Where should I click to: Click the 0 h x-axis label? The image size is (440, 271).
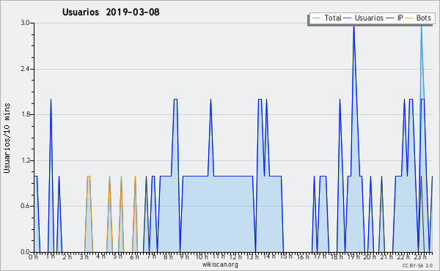33,257
